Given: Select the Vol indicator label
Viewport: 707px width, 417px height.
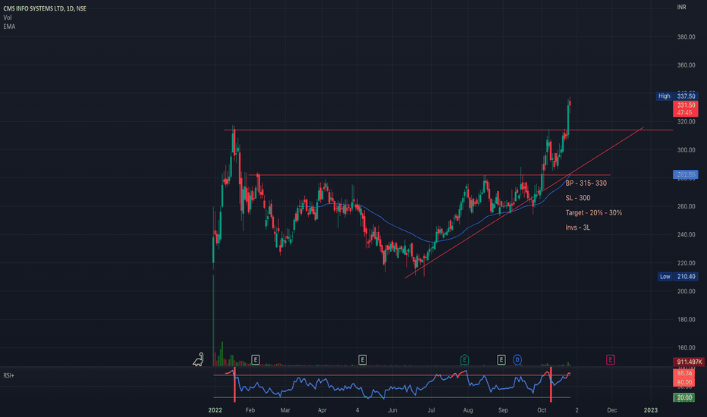Looking at the screenshot, I should [x=8, y=17].
